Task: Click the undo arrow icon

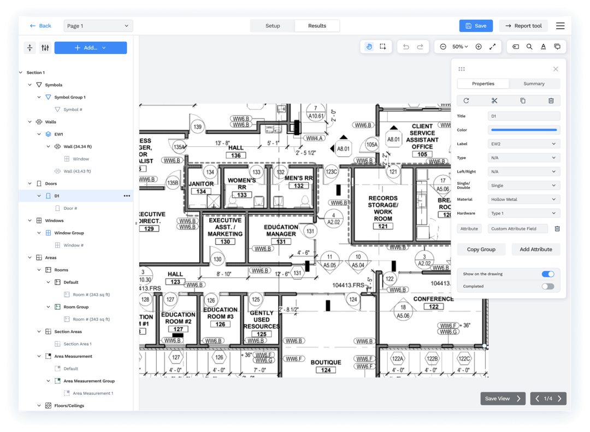Action: tap(406, 47)
